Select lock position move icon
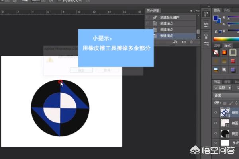239x159 pixels. 236,103
